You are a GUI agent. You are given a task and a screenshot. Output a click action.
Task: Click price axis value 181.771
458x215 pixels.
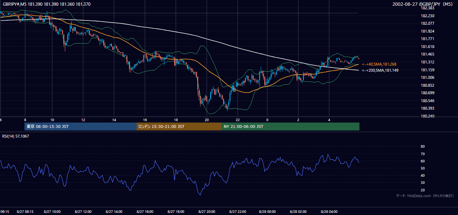pyautogui.click(x=428, y=39)
